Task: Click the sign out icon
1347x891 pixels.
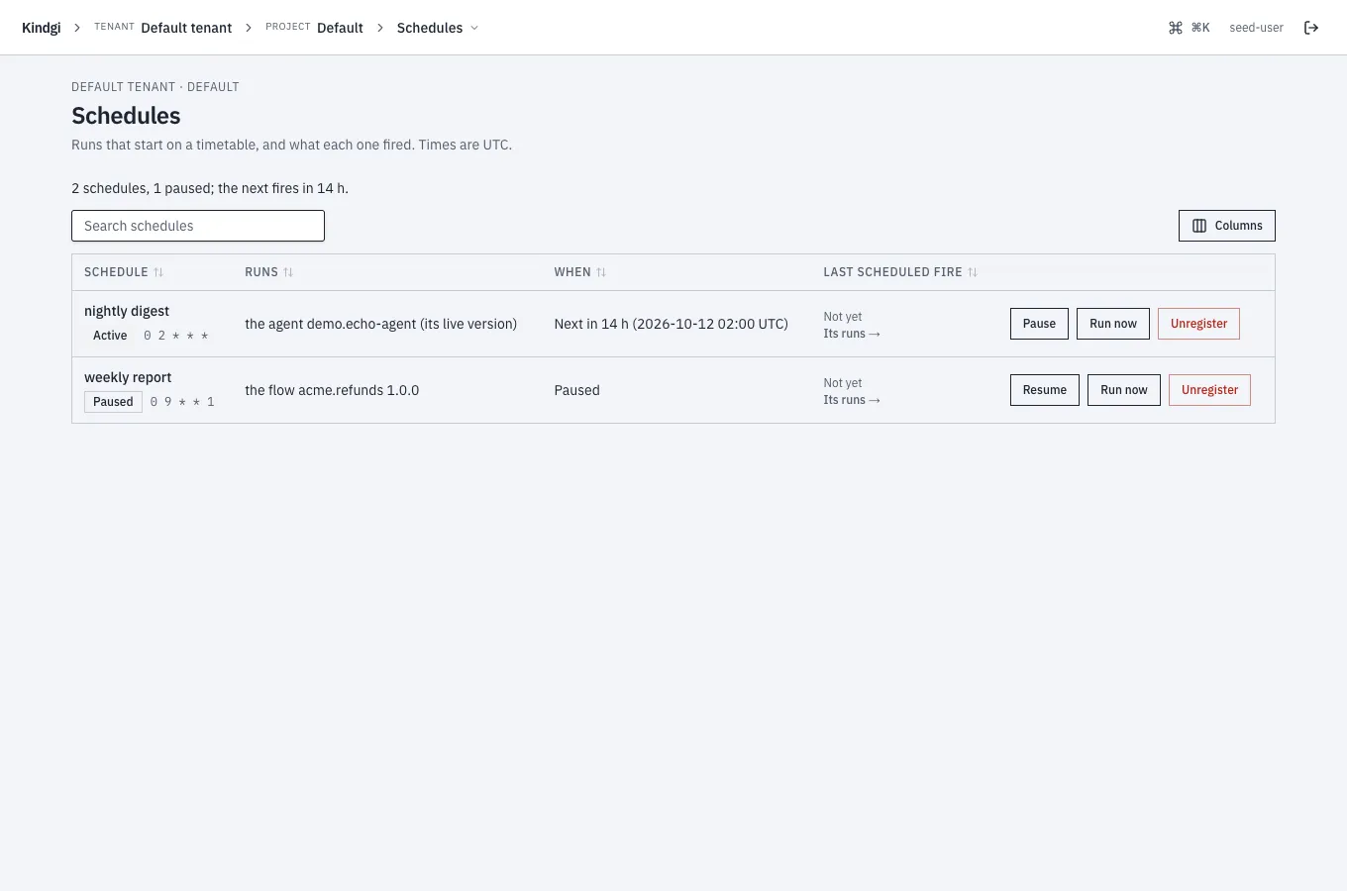Action: tap(1311, 28)
